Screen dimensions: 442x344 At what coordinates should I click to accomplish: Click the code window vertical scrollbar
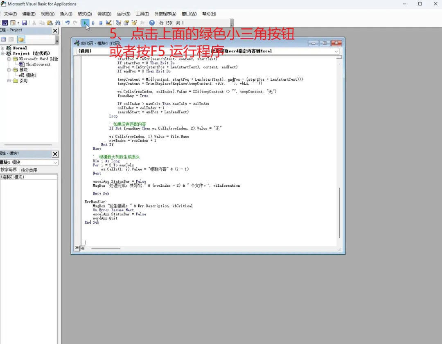[x=339, y=213]
